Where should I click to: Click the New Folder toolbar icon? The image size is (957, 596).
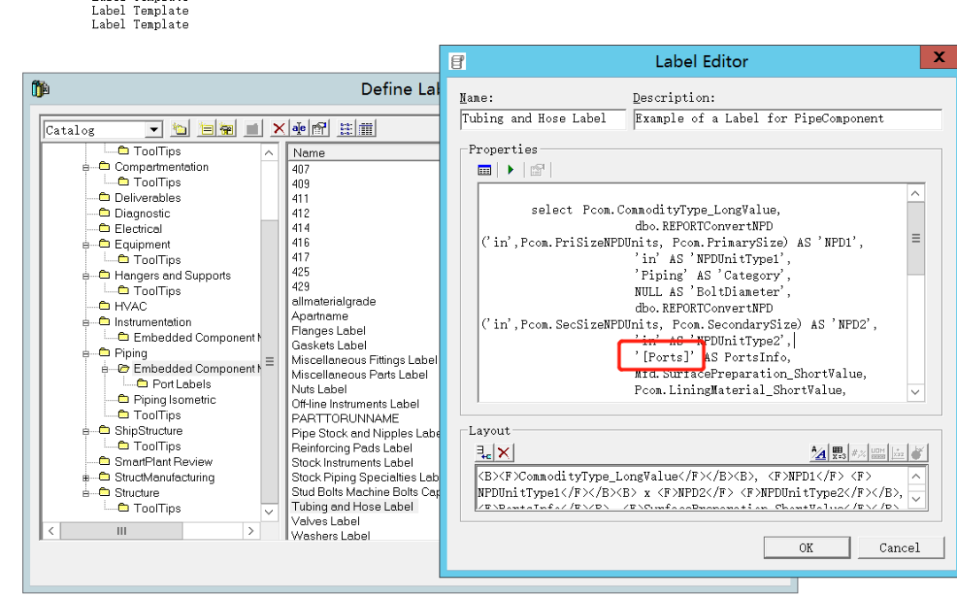[179, 128]
